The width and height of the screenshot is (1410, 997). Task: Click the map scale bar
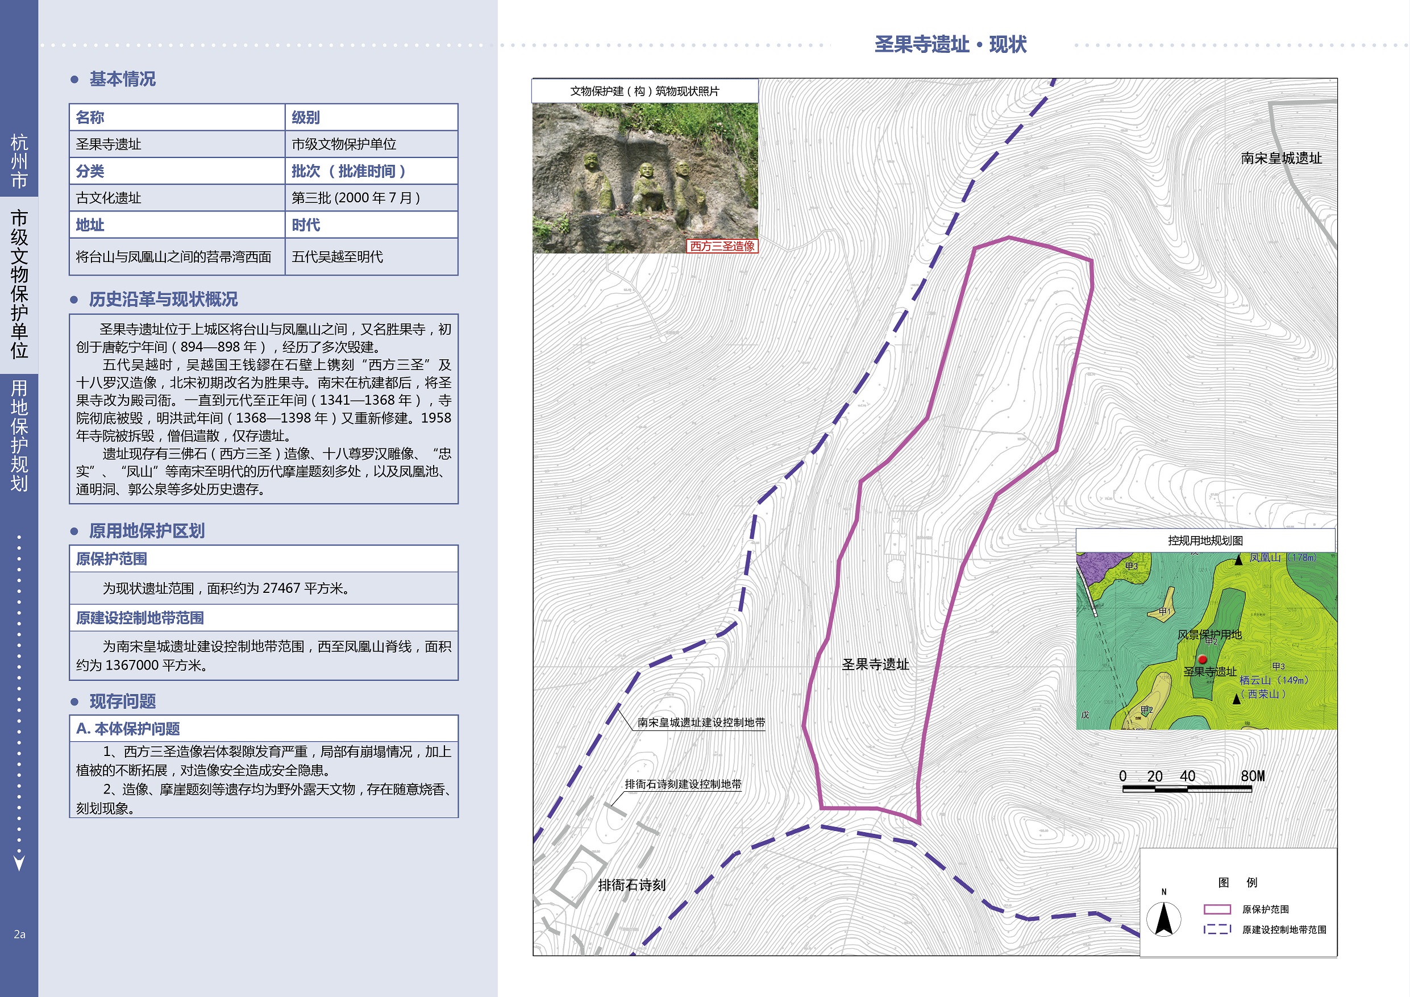(x=1187, y=789)
